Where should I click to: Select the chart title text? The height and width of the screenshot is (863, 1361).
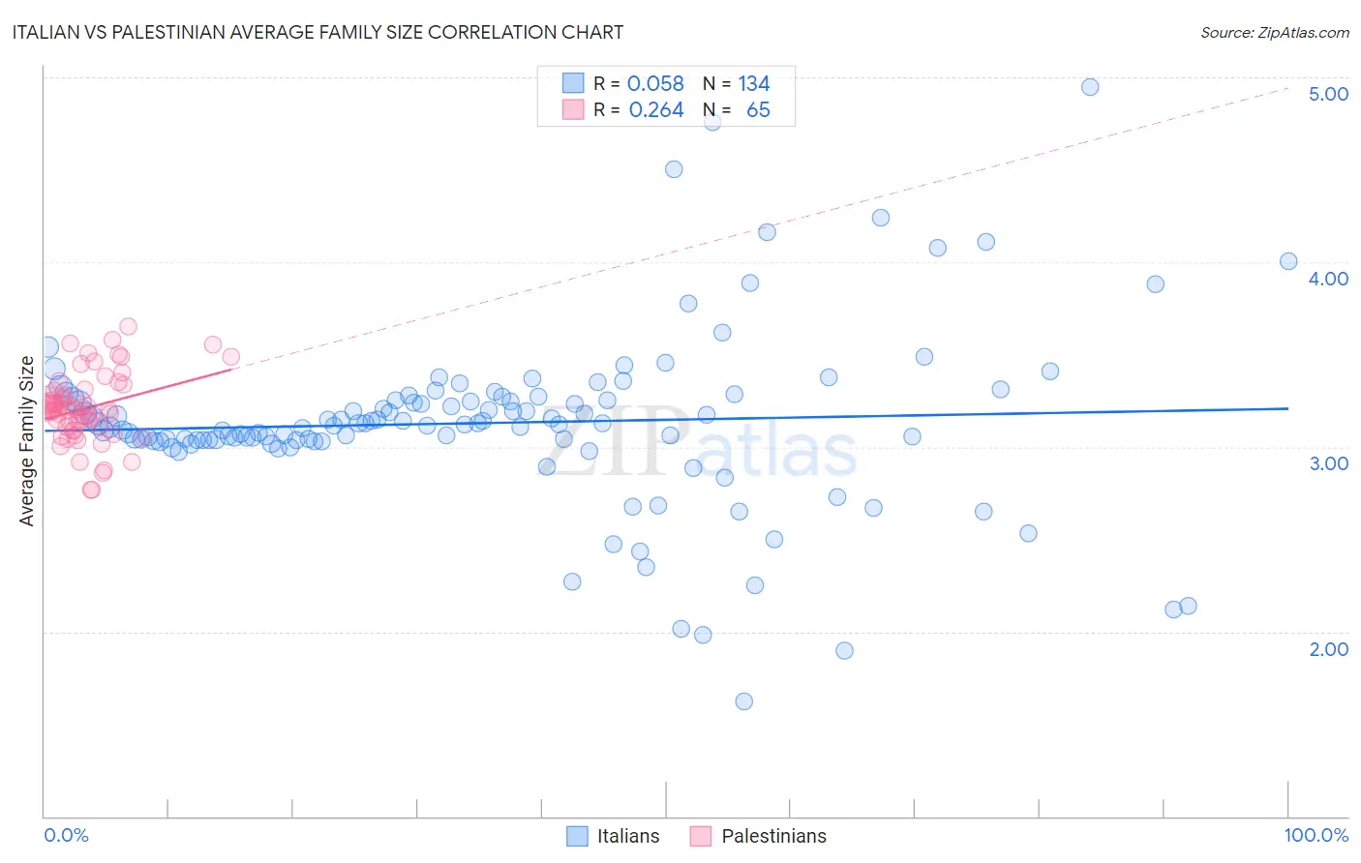[318, 32]
